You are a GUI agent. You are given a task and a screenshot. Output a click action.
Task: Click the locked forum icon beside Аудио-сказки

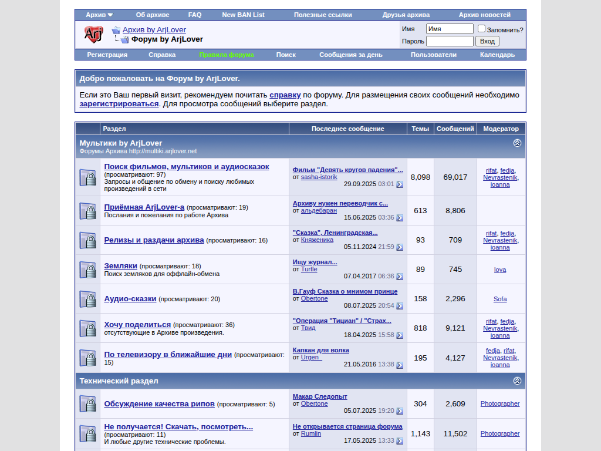point(87,299)
